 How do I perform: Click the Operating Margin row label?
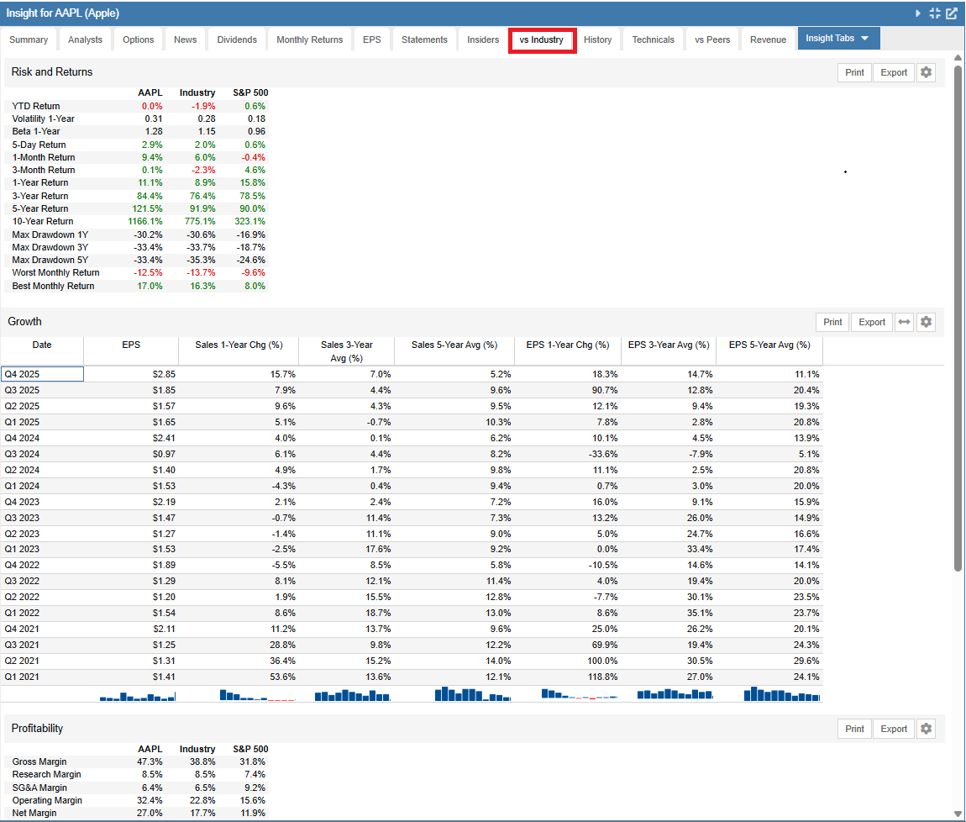[47, 800]
